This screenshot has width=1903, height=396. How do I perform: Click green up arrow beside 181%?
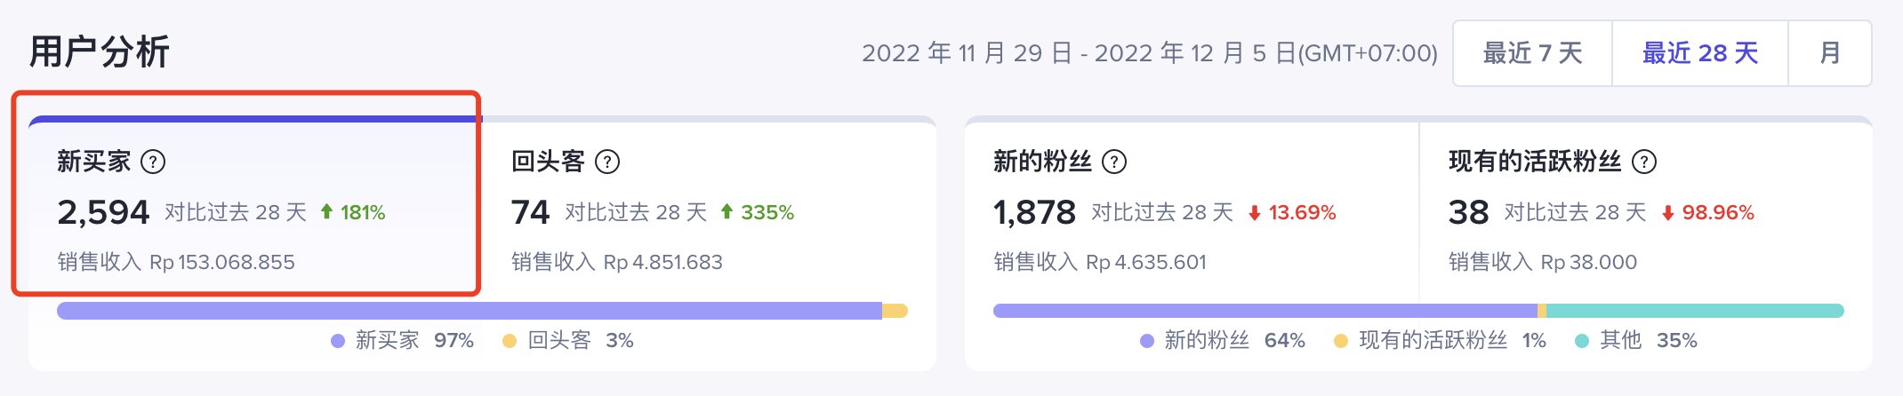tap(326, 212)
